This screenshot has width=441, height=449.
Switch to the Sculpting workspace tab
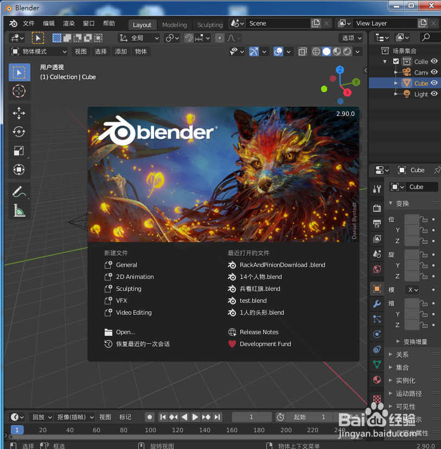(x=209, y=24)
